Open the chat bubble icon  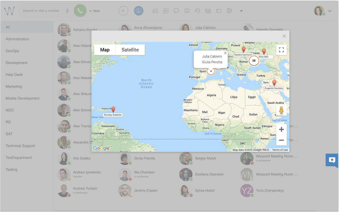point(176,11)
